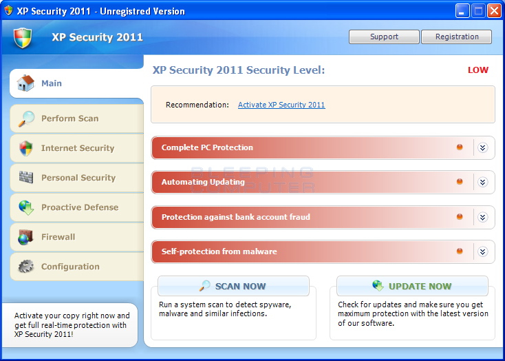The image size is (505, 361).
Task: Expand the Automating Updating section
Action: point(482,183)
